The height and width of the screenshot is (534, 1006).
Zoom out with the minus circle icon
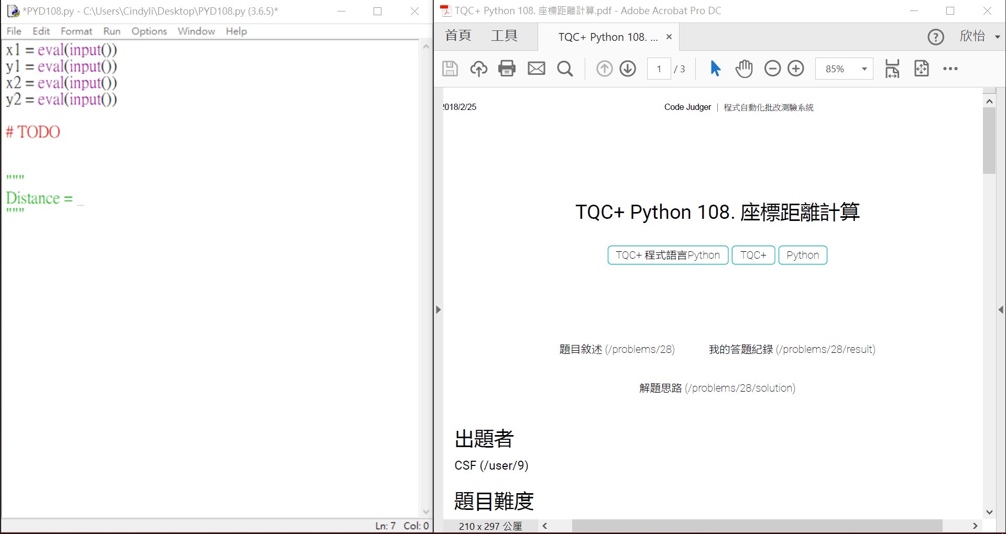click(x=772, y=69)
